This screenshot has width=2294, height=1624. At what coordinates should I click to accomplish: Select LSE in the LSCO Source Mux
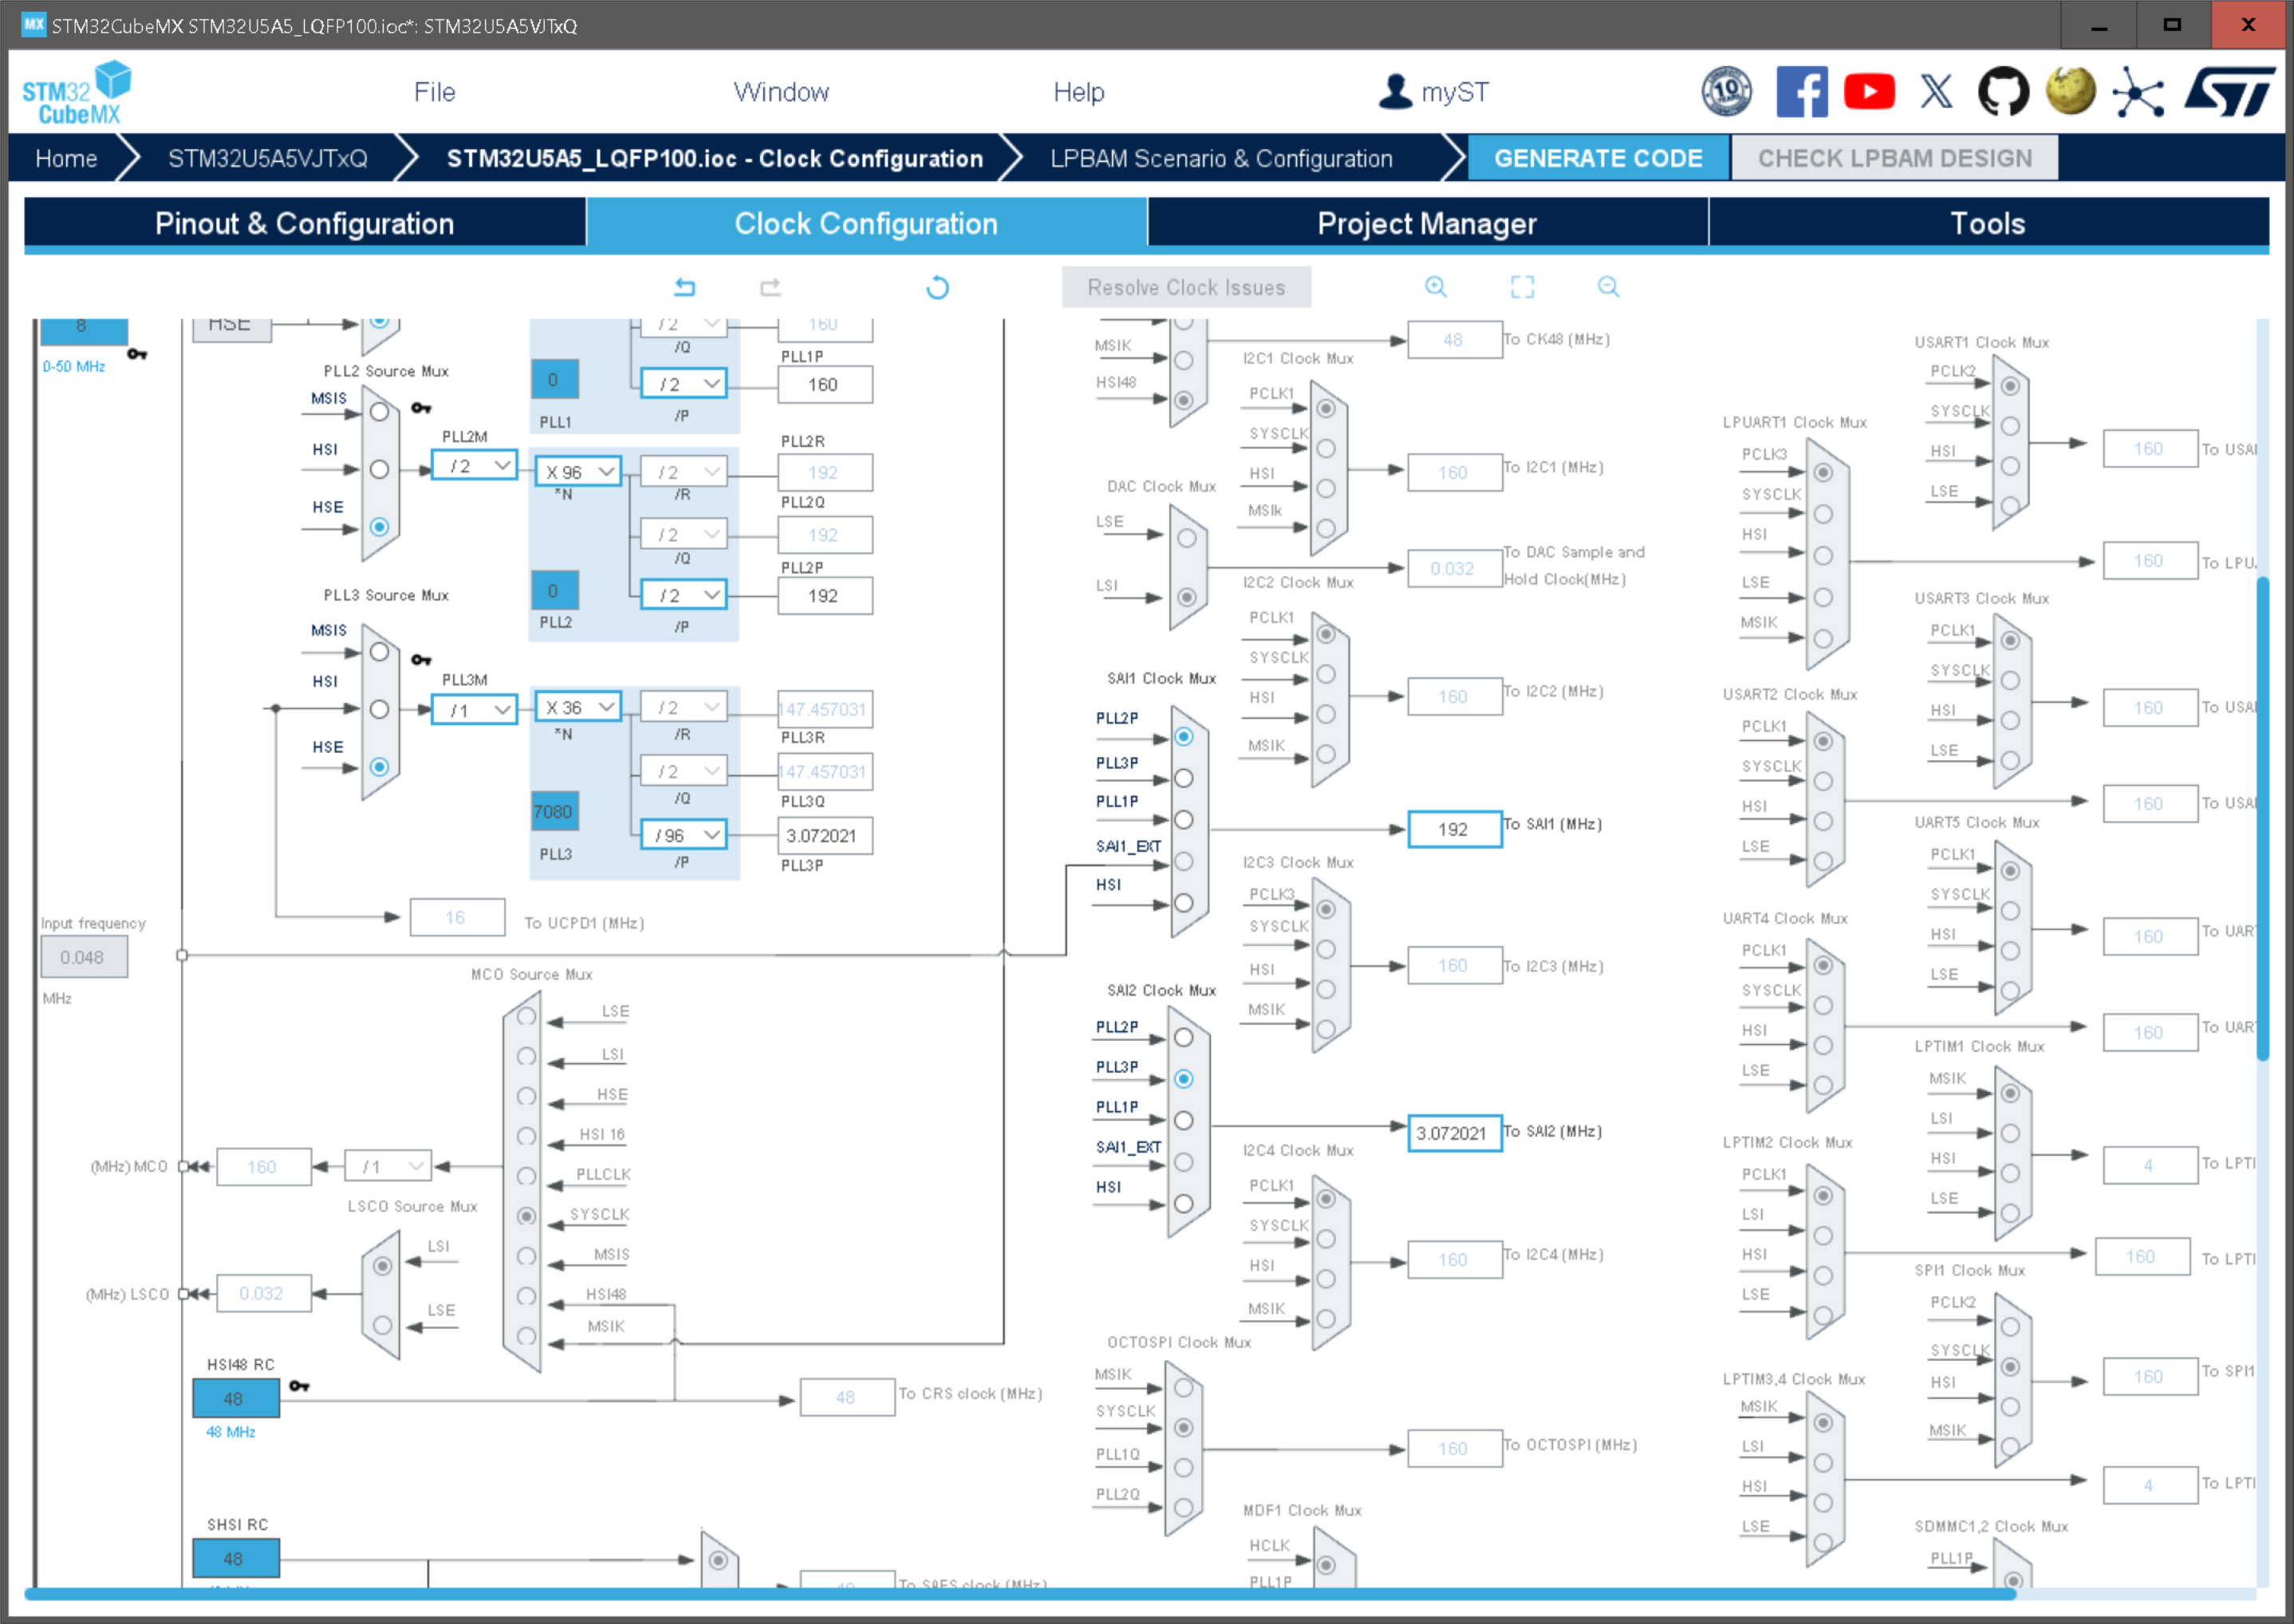click(x=383, y=1327)
